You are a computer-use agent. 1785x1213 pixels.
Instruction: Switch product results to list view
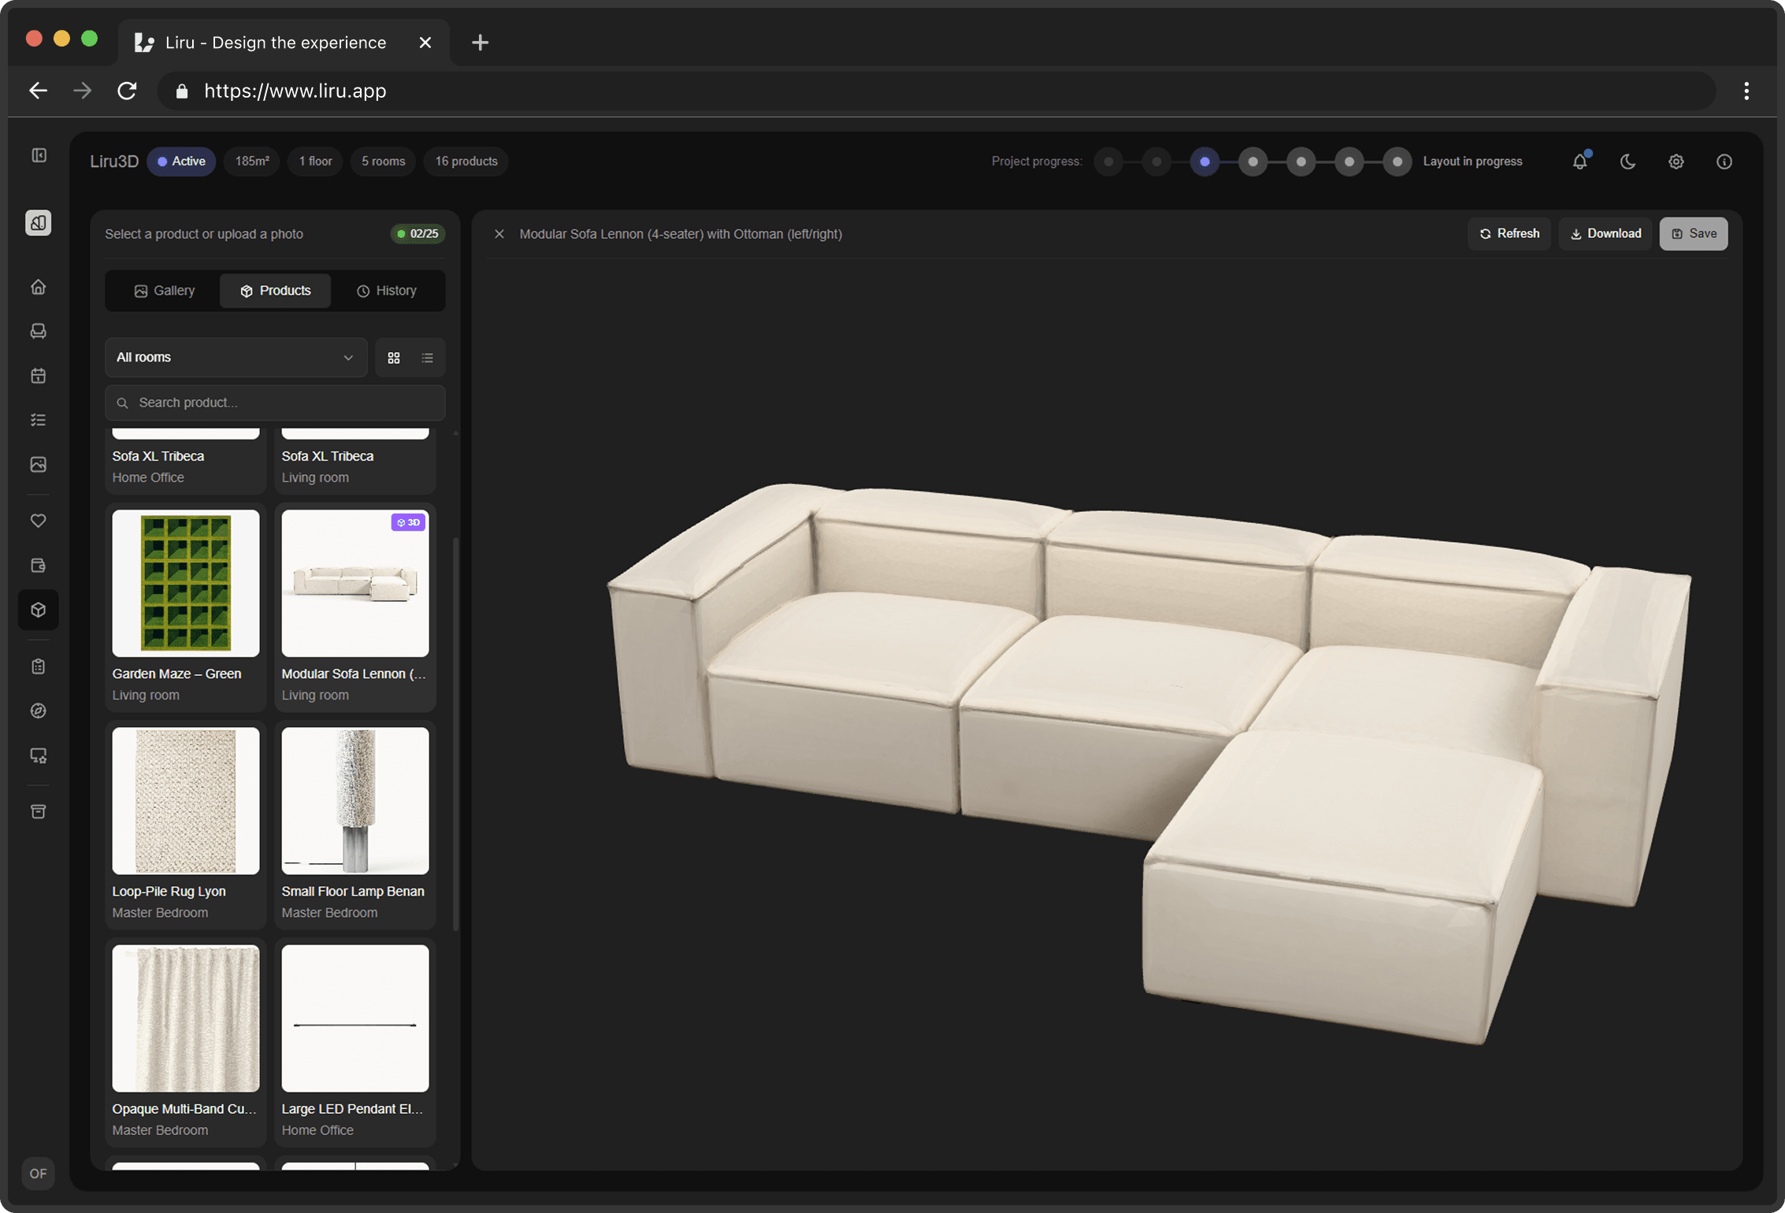click(x=427, y=357)
